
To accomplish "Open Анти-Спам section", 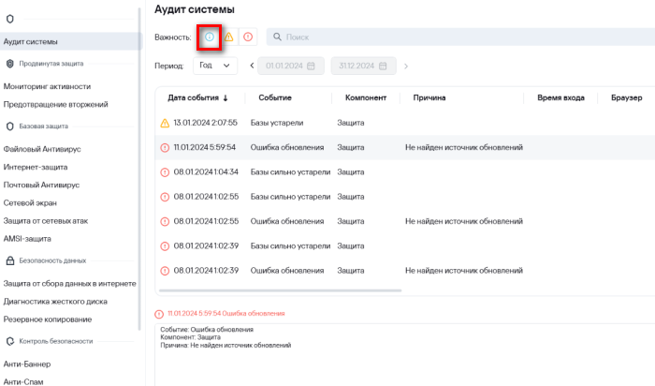I will click(x=23, y=382).
